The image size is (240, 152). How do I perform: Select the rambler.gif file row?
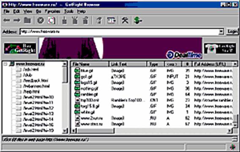(152, 94)
